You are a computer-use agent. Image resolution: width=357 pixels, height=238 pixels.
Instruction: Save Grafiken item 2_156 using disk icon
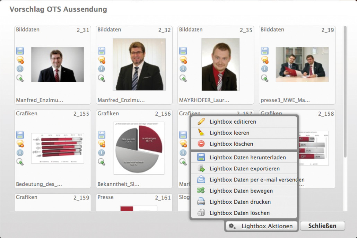[102, 134]
